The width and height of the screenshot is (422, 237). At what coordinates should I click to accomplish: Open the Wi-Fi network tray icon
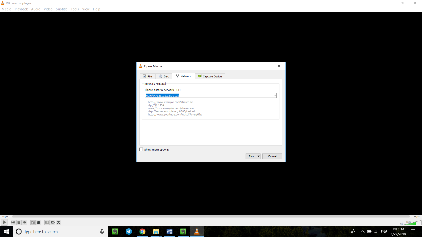pyautogui.click(x=376, y=232)
